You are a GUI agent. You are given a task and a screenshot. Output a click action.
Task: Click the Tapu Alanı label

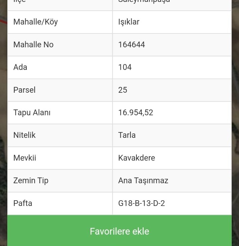pos(32,113)
